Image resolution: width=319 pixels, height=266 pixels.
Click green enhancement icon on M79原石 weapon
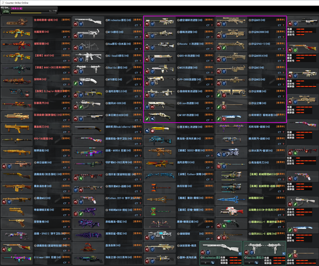pyautogui.click(x=76, y=83)
